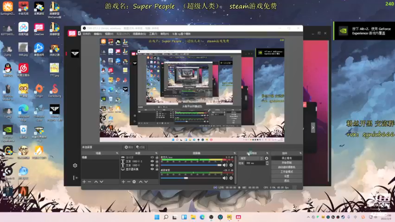
Task: Pop out the Controls dock panel
Action: tap(301, 153)
